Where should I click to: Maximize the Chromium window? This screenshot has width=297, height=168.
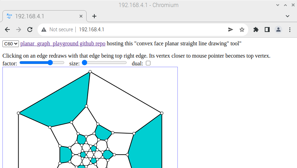tap(285, 5)
